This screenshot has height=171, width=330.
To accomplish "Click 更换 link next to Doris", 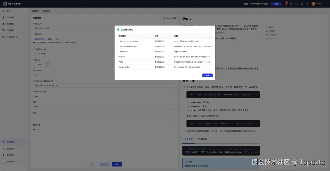I will point(175,18).
